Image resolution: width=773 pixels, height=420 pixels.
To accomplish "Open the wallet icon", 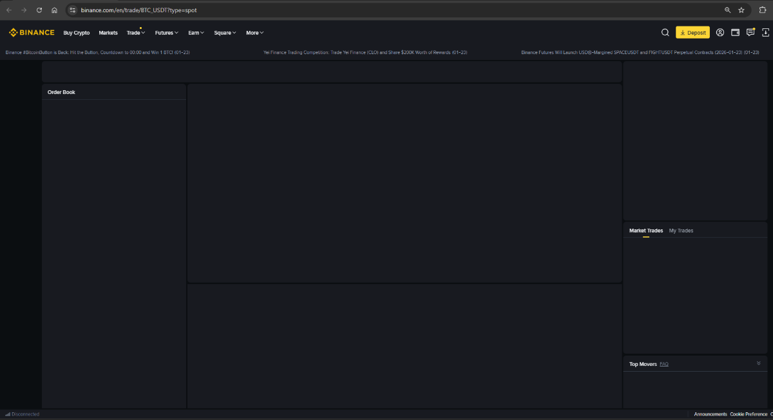I will [x=735, y=33].
